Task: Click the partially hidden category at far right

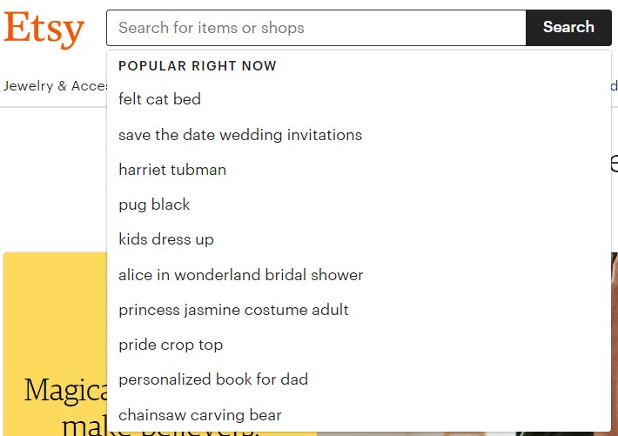Action: click(x=615, y=86)
